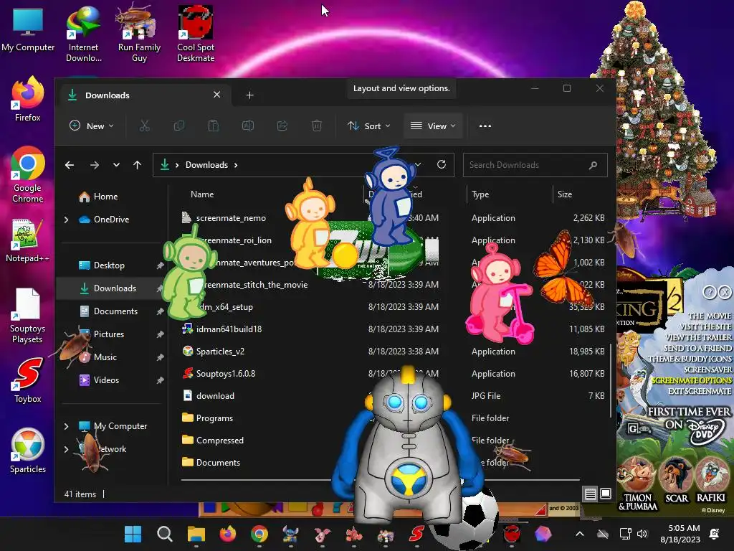Click the chevron after Downloads in address bar
The height and width of the screenshot is (551, 734).
pos(236,165)
